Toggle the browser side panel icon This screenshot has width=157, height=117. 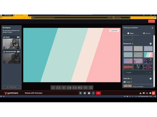tap(1, 18)
